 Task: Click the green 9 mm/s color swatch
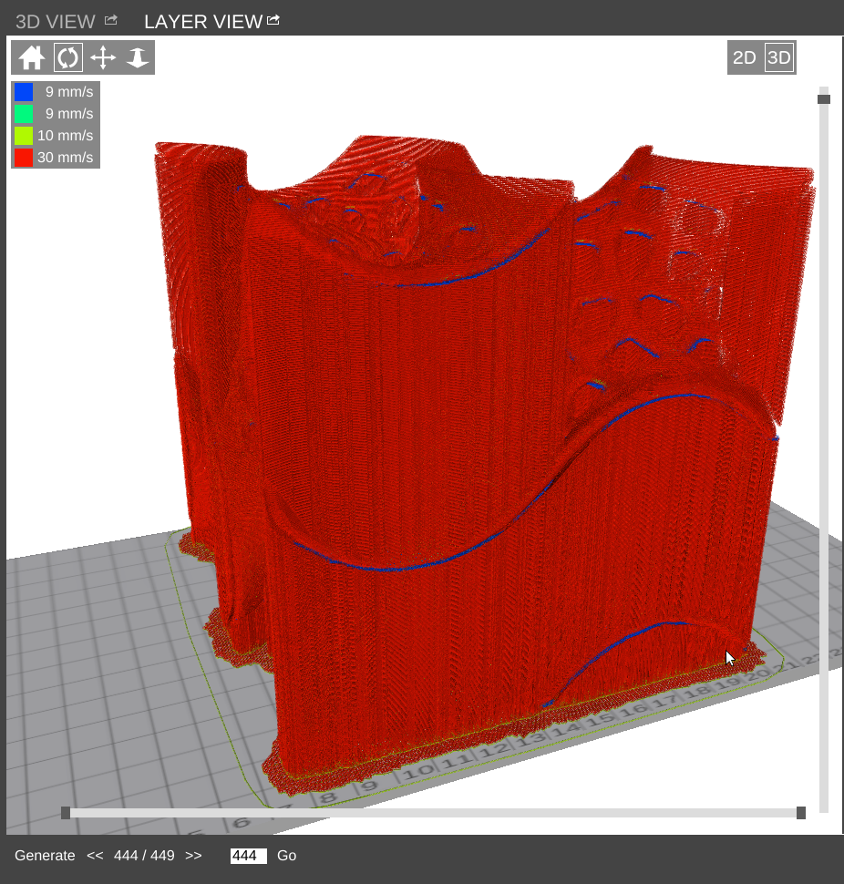(24, 114)
